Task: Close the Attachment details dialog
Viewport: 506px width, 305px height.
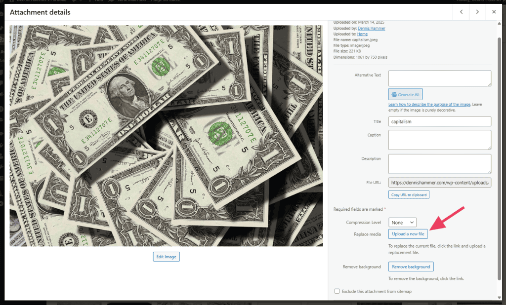Action: tap(494, 12)
